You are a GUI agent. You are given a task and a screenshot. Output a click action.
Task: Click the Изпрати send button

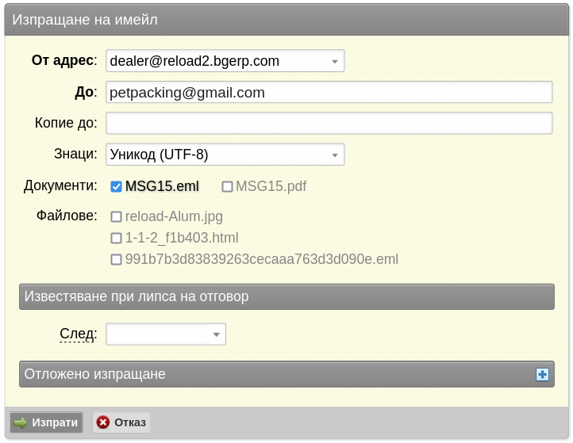[x=46, y=422]
